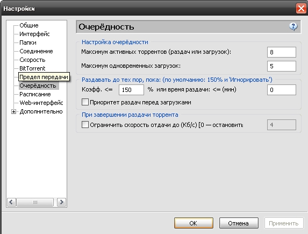Click the maximum active torrents field

point(282,52)
